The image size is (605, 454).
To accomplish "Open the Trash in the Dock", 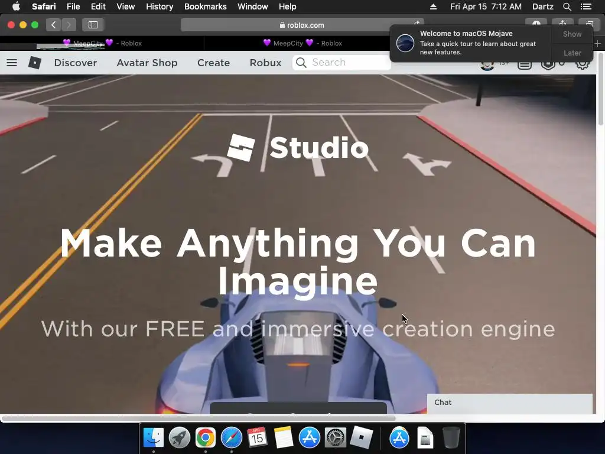I will click(451, 437).
